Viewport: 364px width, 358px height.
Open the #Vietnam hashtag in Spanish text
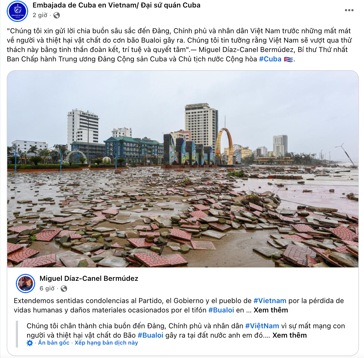(x=270, y=301)
